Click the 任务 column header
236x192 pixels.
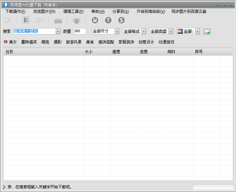pos(43,52)
